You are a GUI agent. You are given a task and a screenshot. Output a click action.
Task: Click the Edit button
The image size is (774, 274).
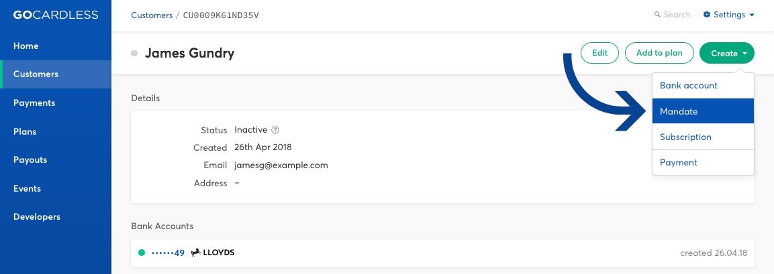click(599, 53)
